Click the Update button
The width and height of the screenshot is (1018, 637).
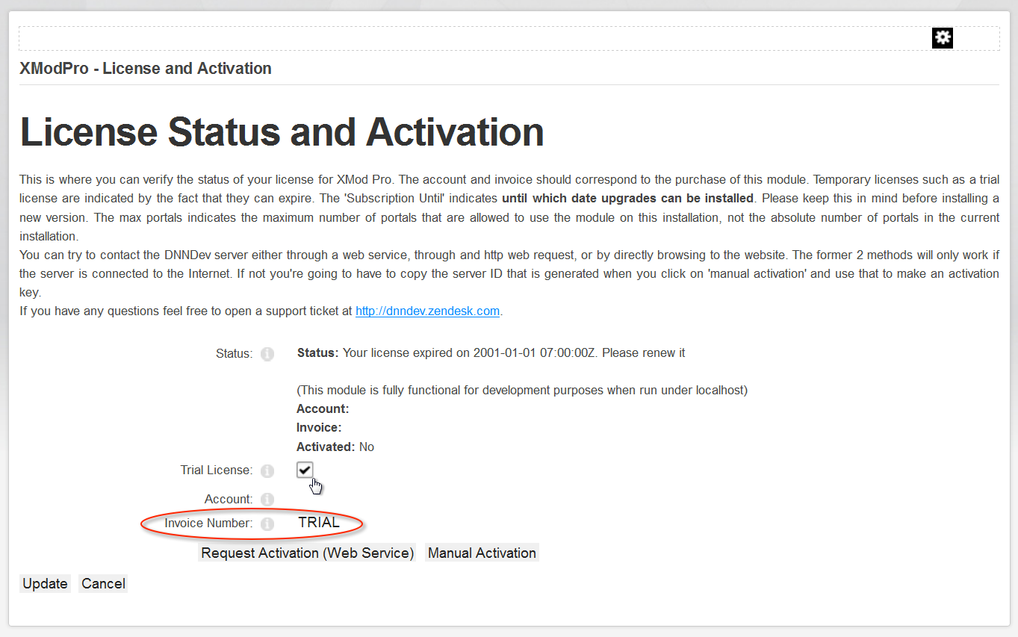(x=45, y=584)
